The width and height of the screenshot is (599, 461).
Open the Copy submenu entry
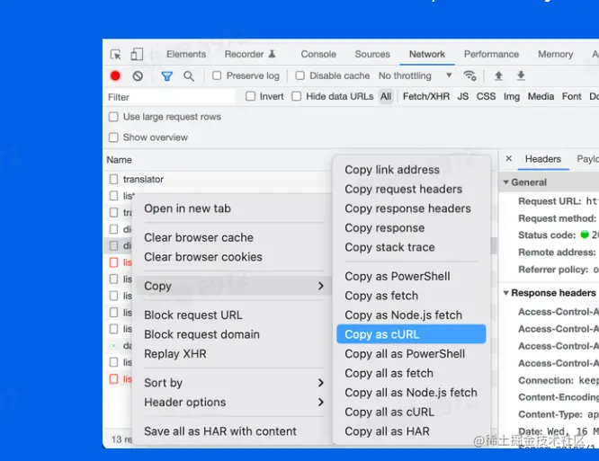click(234, 286)
